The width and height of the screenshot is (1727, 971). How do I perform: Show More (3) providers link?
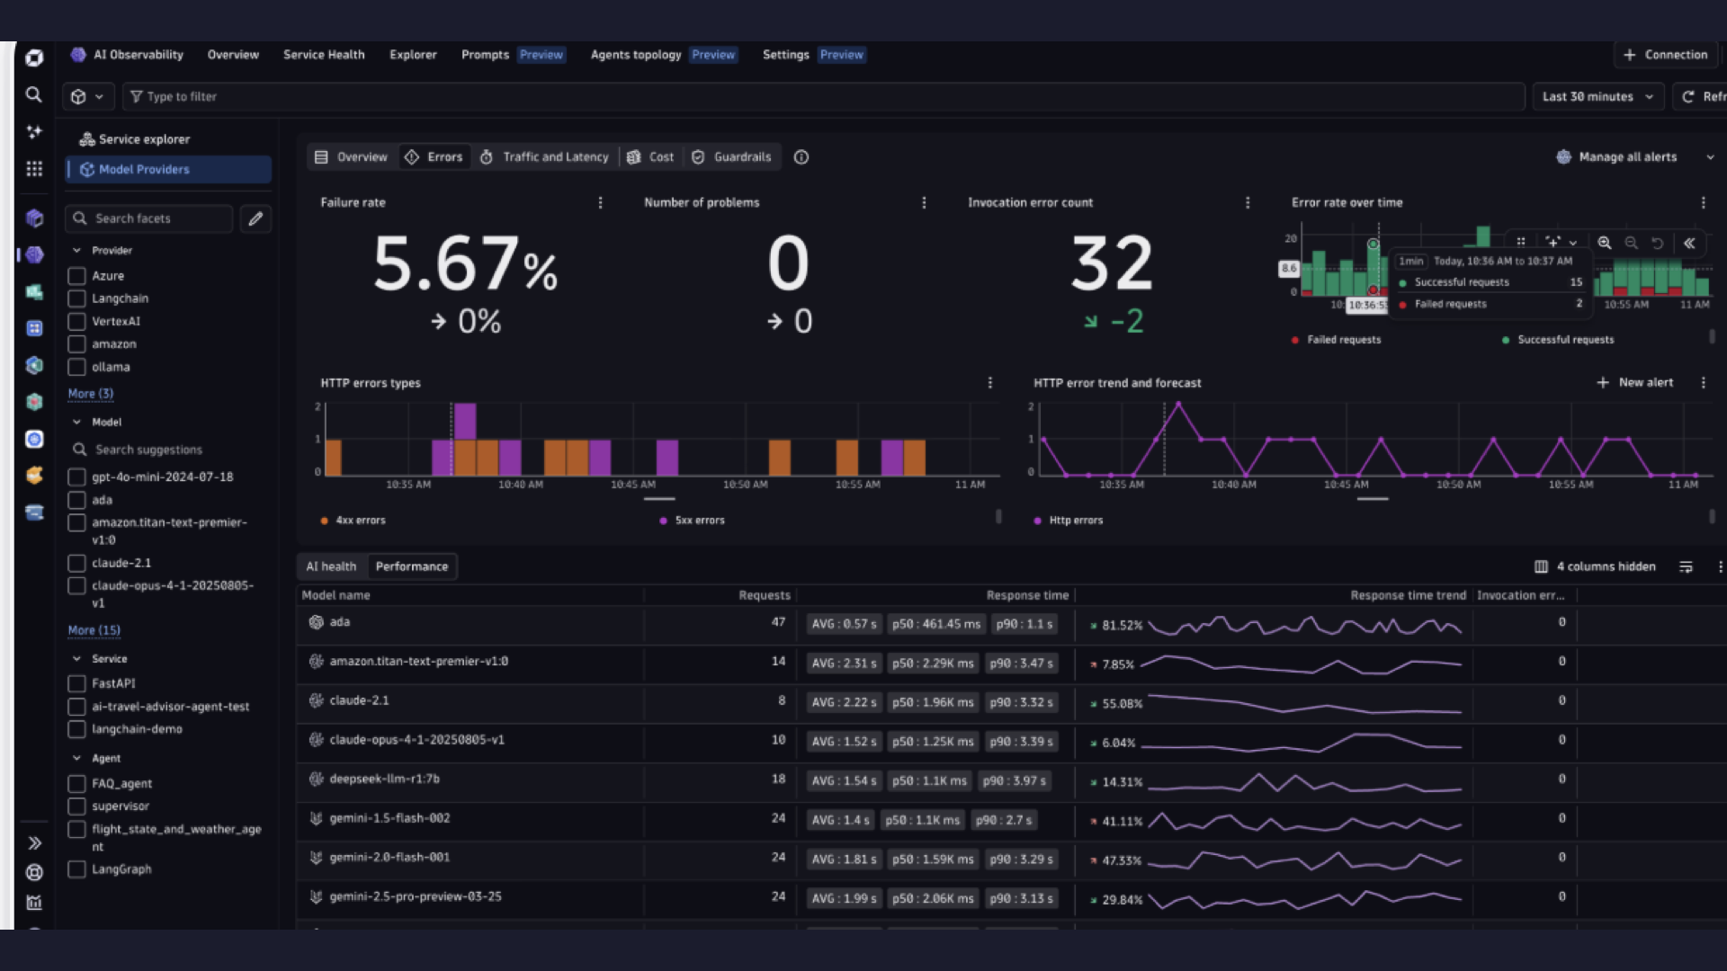(x=91, y=394)
